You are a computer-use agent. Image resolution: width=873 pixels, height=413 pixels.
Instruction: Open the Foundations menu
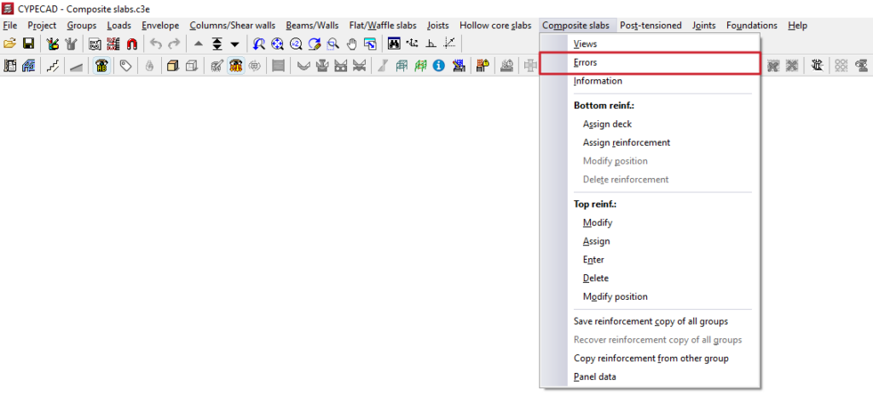tap(752, 26)
